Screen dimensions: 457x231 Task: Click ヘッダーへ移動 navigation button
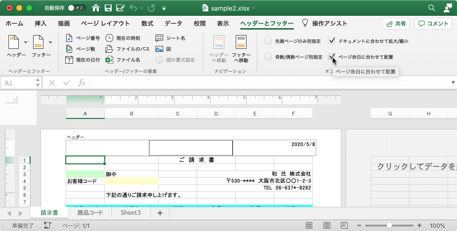(x=219, y=49)
